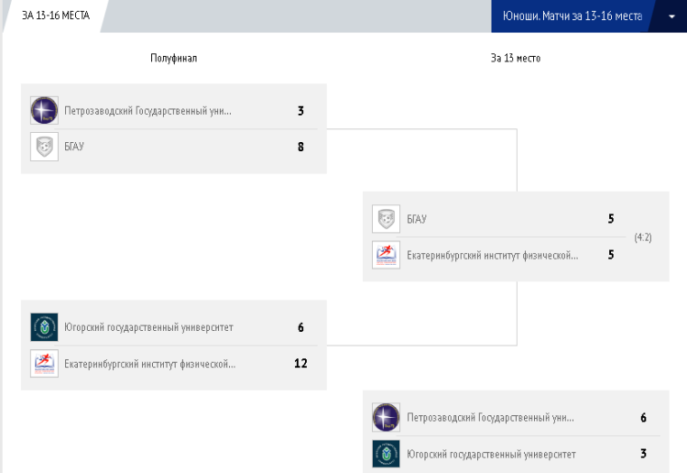Click Yugorsk university logo in semifinal match

[44, 327]
